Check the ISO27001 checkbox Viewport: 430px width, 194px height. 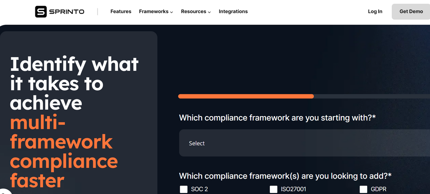tap(273, 189)
